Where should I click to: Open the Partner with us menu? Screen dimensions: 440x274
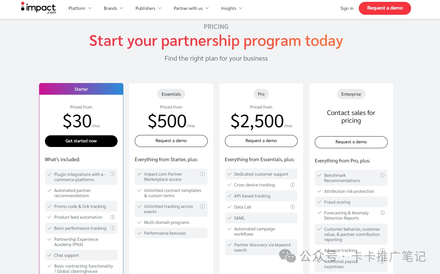191,8
